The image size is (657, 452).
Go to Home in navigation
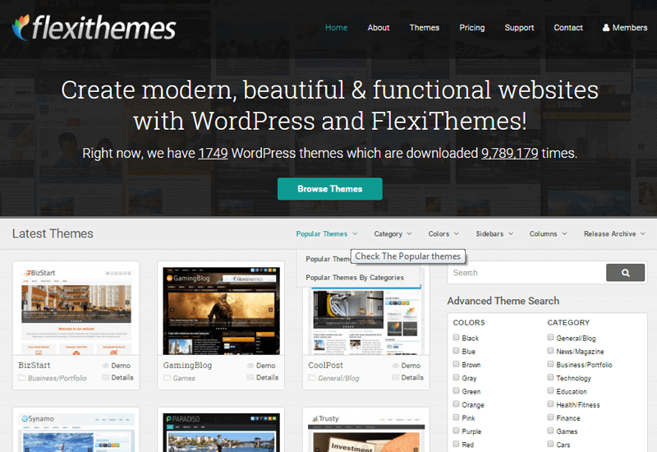tap(337, 28)
